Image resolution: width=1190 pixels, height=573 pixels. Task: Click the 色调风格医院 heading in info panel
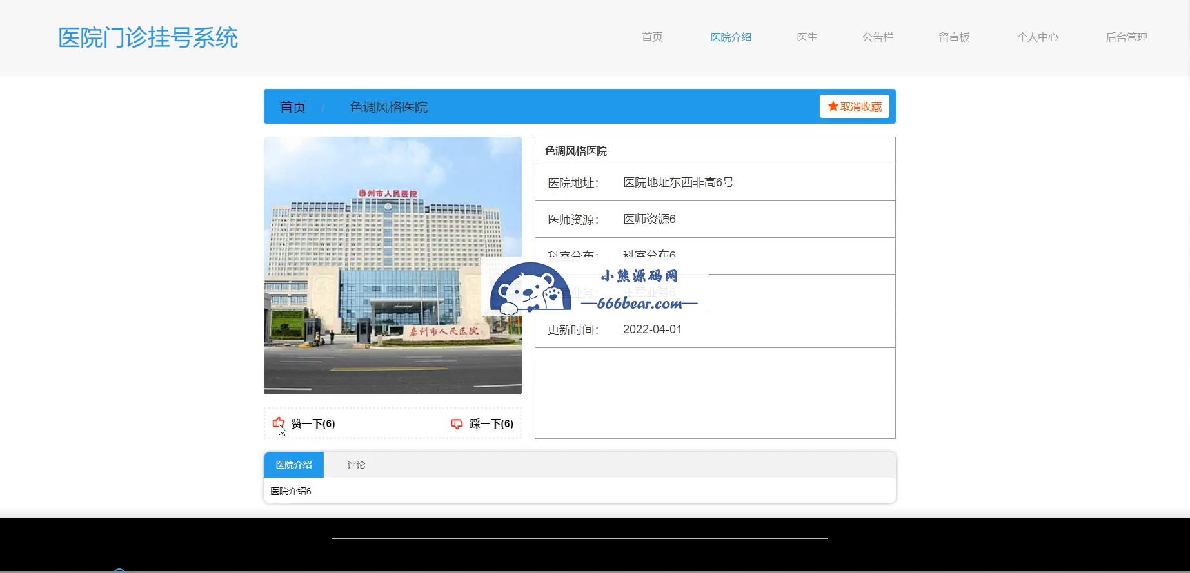[576, 151]
